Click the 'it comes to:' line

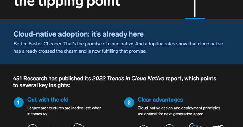click(x=37, y=114)
